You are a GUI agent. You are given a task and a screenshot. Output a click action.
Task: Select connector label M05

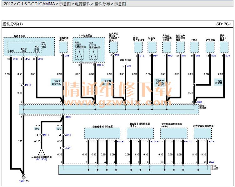click(x=129, y=66)
